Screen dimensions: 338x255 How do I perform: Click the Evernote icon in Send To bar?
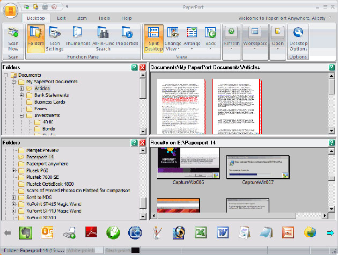(x=26, y=232)
